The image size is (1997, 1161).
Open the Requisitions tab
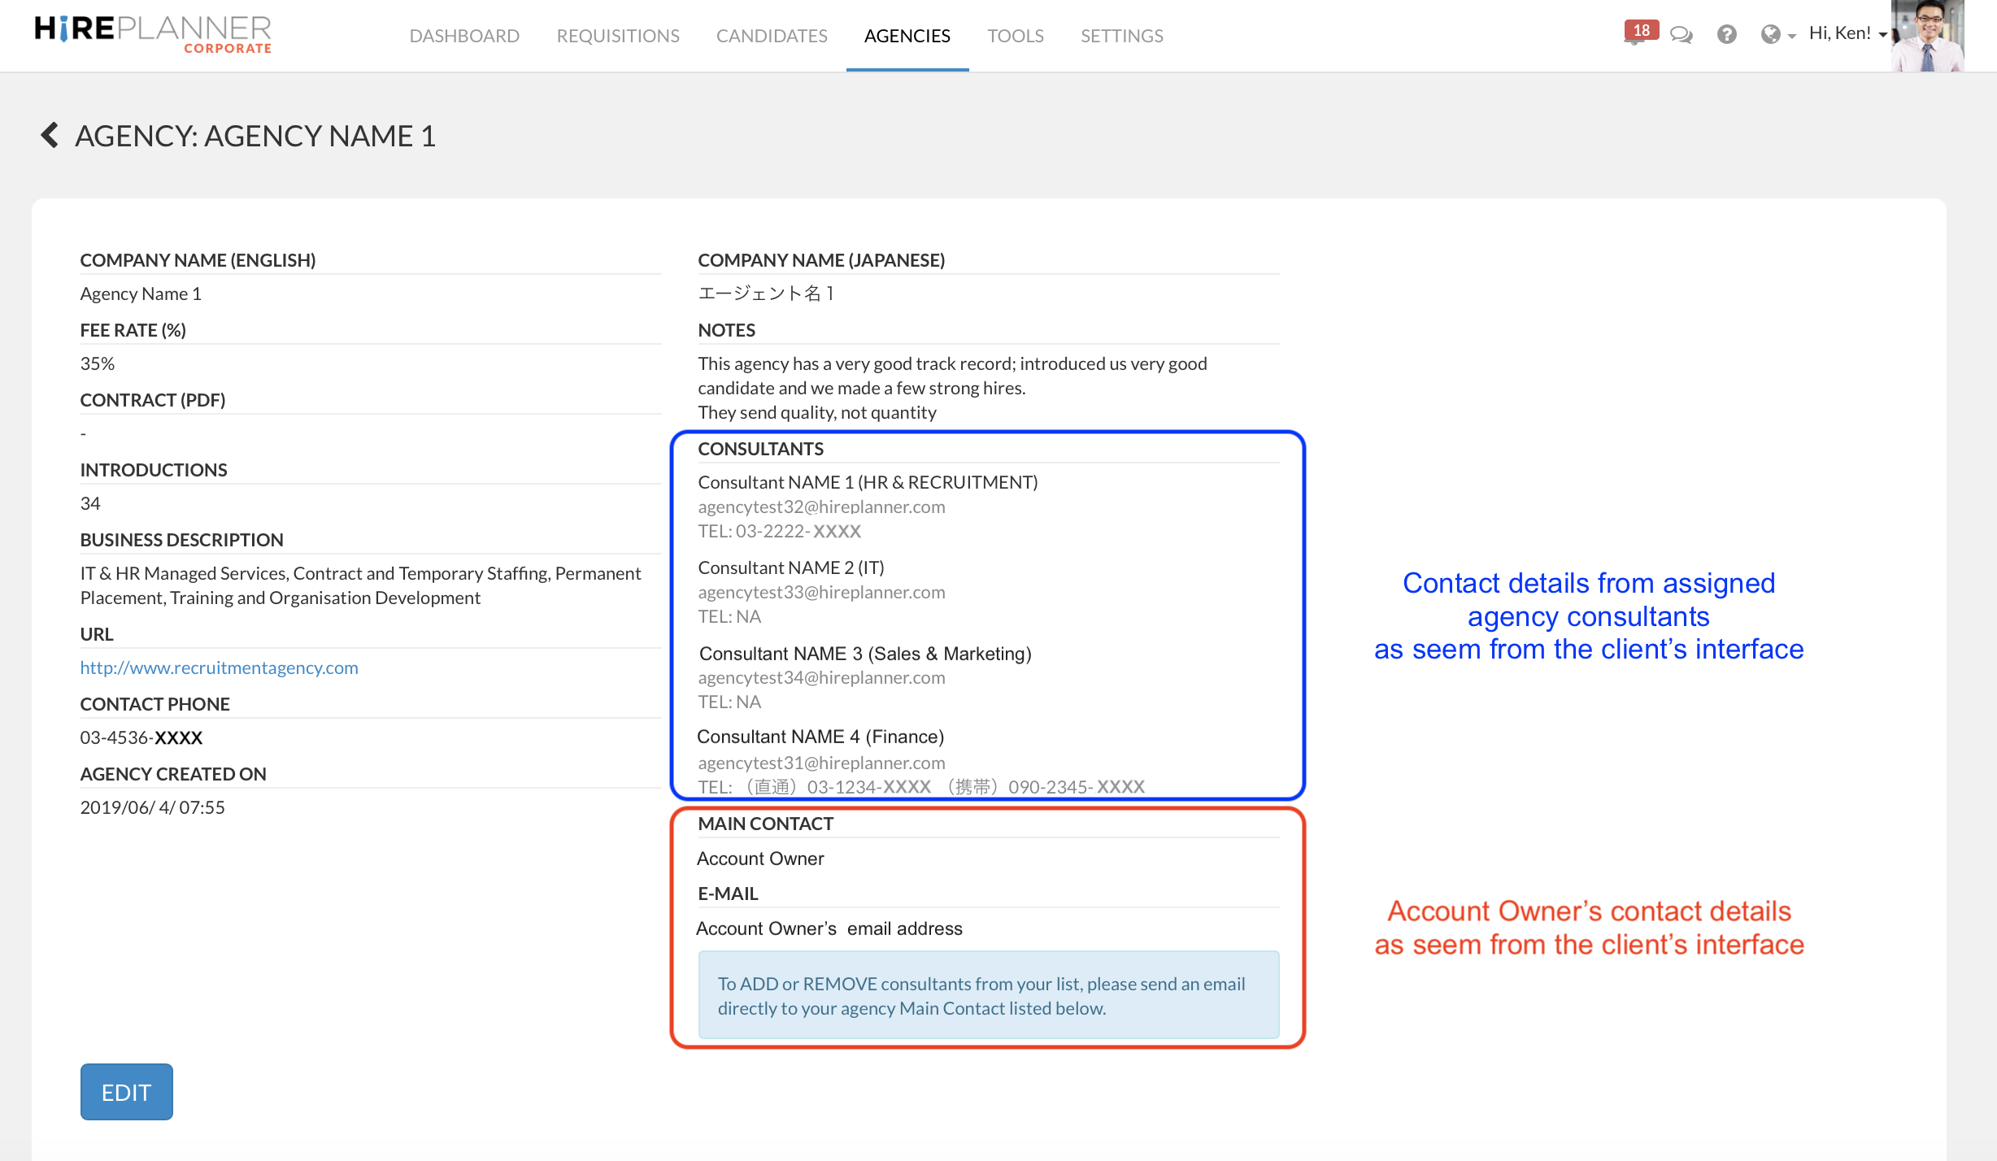click(617, 36)
